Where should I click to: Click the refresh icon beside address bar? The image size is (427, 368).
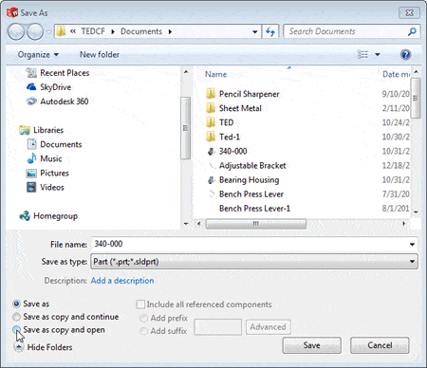270,31
